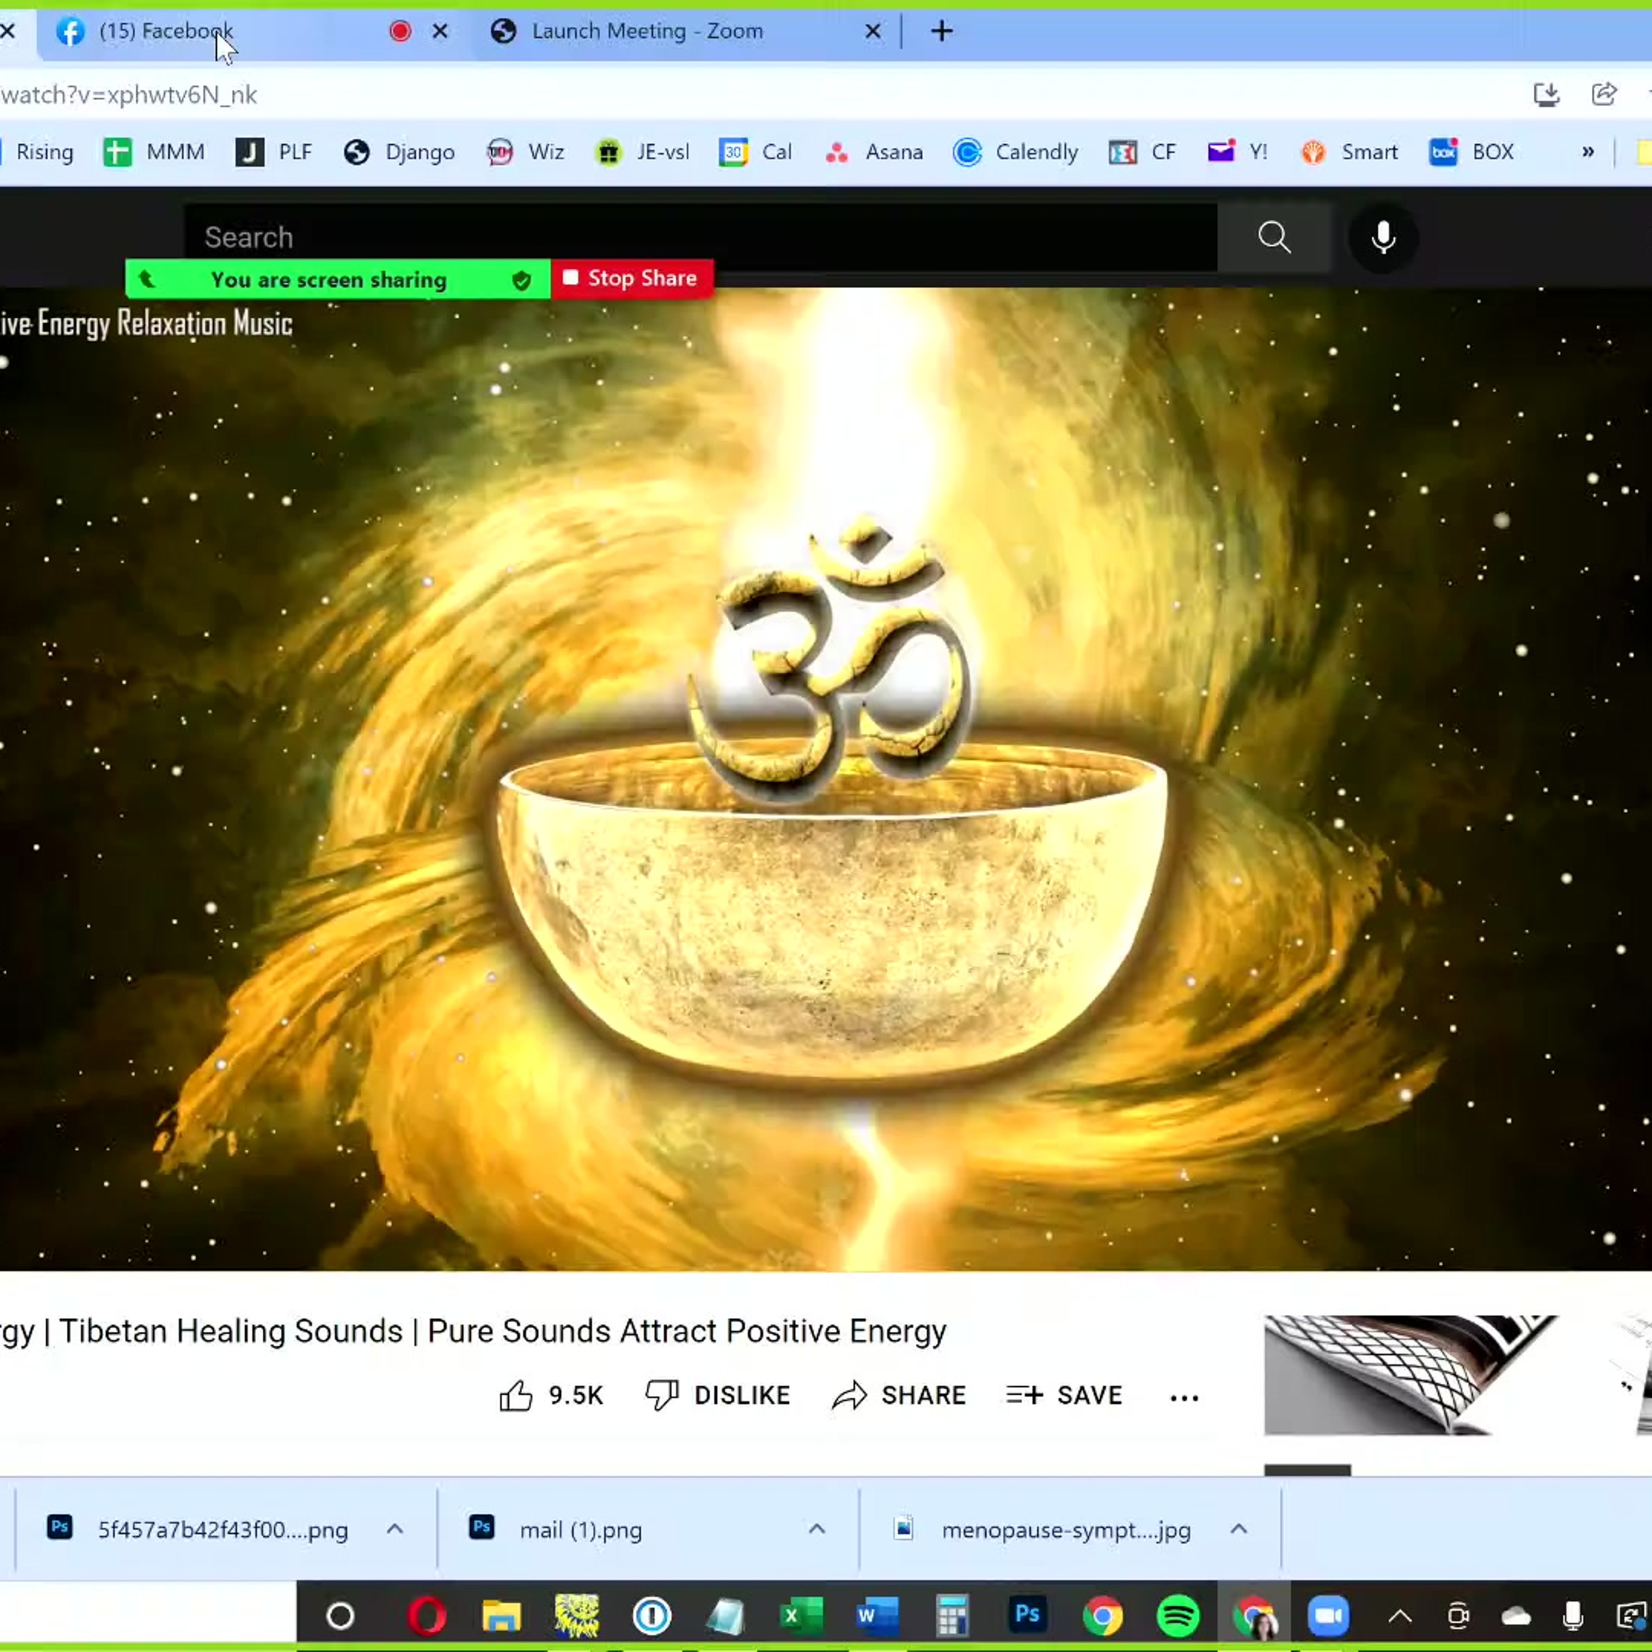
Task: Click the Zoom sharing shield indicator
Action: click(521, 280)
